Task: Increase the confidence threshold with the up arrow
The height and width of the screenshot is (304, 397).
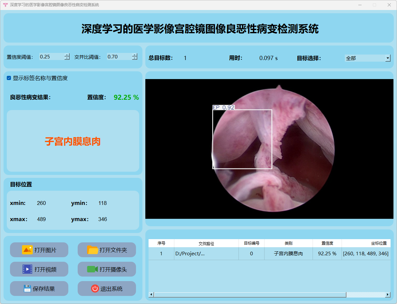Action: click(x=67, y=55)
